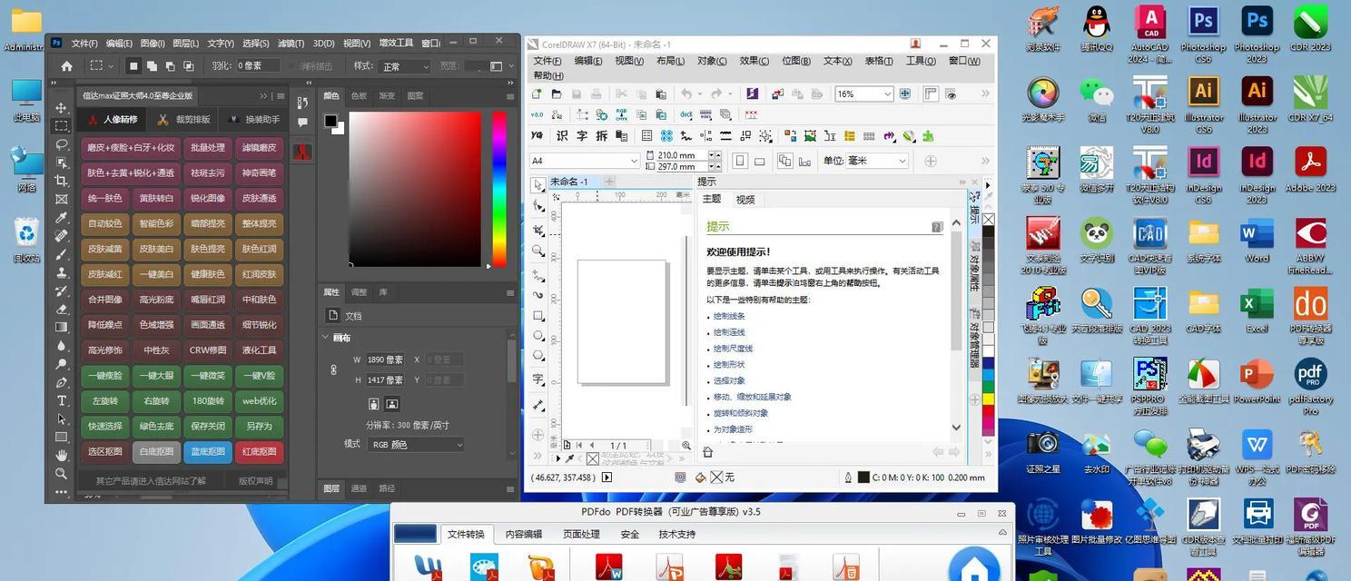The width and height of the screenshot is (1351, 581).
Task: Select the Hand tool in Photoshop
Action: click(x=62, y=455)
